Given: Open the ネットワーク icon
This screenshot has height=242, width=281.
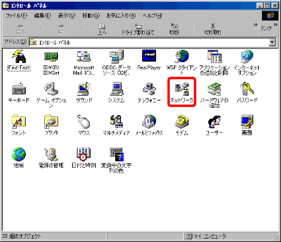Looking at the screenshot, I should tap(182, 93).
